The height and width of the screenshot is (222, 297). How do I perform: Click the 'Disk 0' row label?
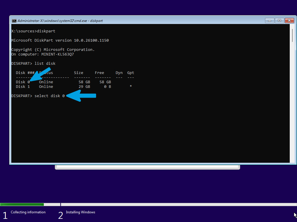(x=23, y=82)
